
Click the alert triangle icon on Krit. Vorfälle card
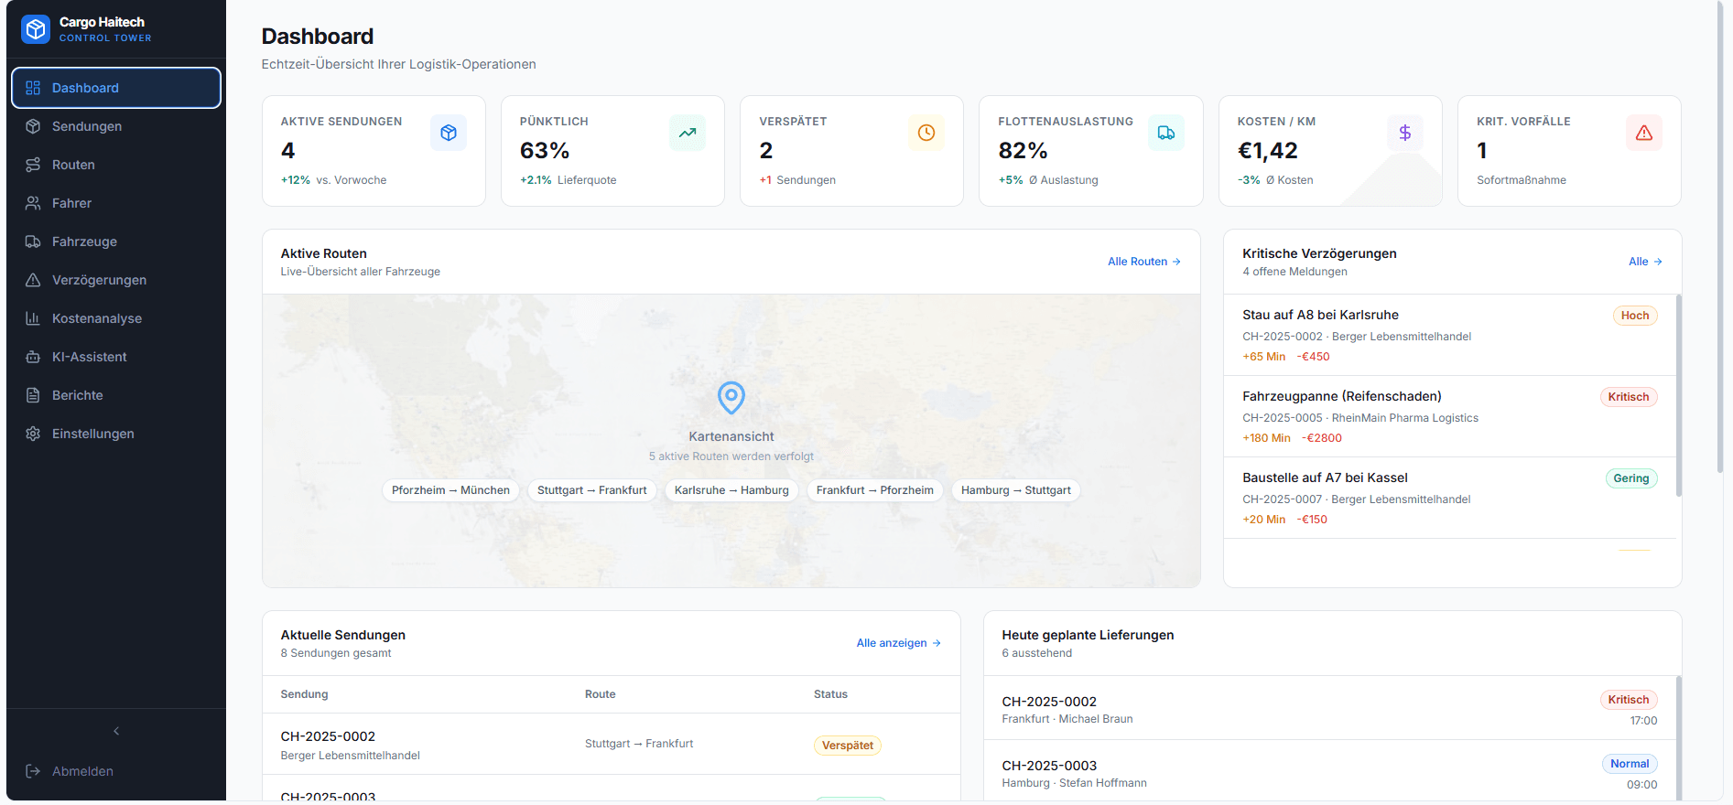(1644, 133)
